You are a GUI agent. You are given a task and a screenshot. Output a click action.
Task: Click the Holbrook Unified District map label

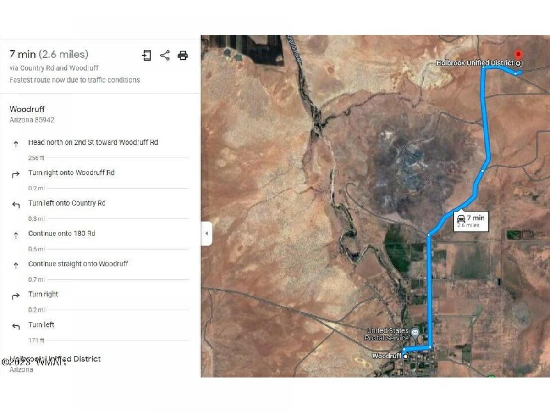[x=475, y=63]
